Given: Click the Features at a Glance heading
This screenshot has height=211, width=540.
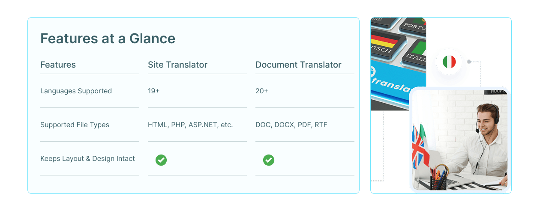Looking at the screenshot, I should 108,39.
